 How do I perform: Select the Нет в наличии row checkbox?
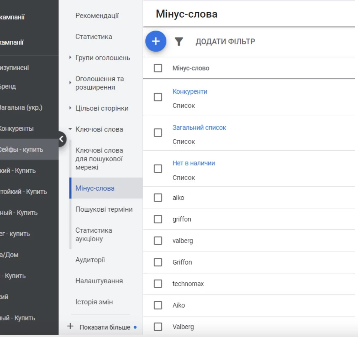(158, 168)
